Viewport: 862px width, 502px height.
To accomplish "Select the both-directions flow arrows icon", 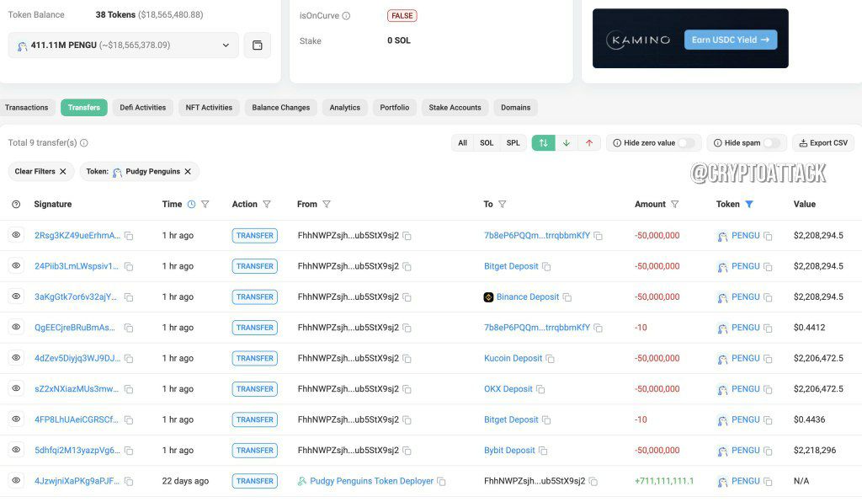I will [543, 143].
